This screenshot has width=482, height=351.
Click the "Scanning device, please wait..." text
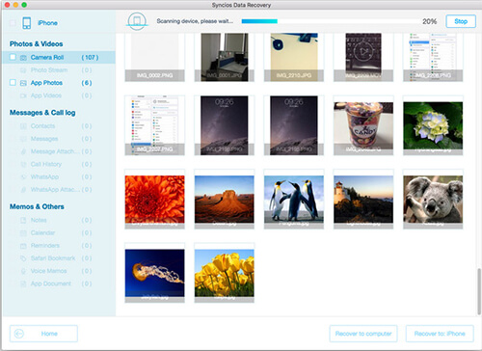195,21
